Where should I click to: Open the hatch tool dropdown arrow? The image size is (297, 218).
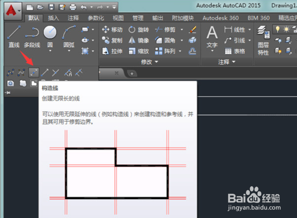[93, 51]
